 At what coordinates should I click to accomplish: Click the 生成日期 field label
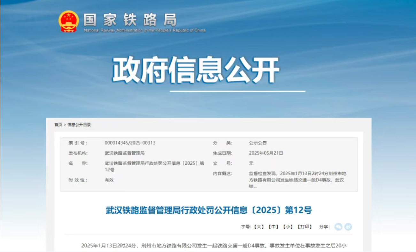click(222, 153)
